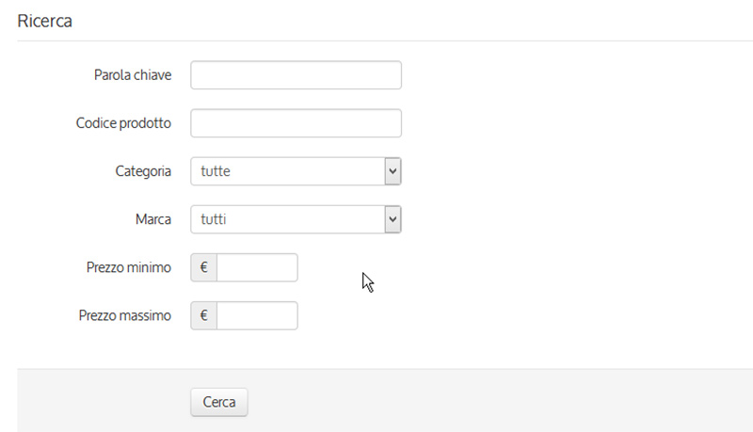Viewport: 753px width, 432px height.
Task: Click the Parola chiave text field
Action: click(296, 75)
